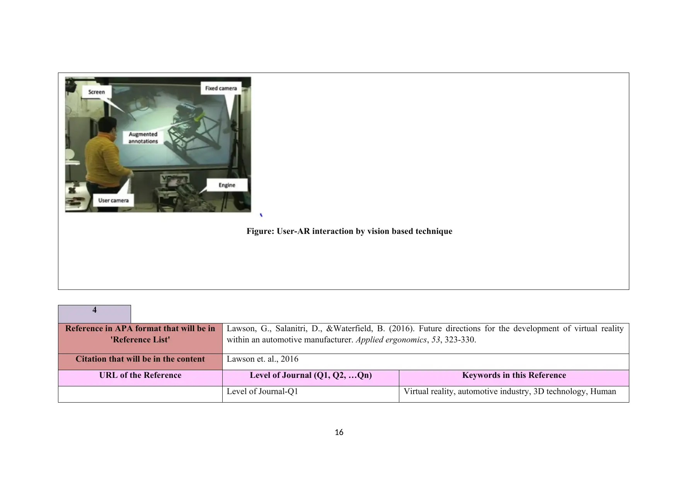Click the 'Engine' label in the figure
The height and width of the screenshot is (479, 678).
tap(227, 185)
